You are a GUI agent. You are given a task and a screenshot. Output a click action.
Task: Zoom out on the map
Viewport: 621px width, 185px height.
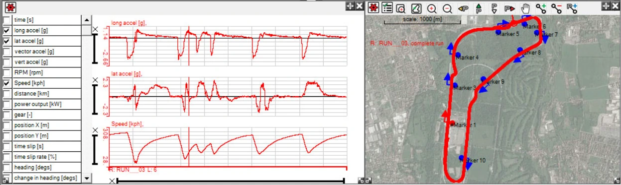pos(447,8)
